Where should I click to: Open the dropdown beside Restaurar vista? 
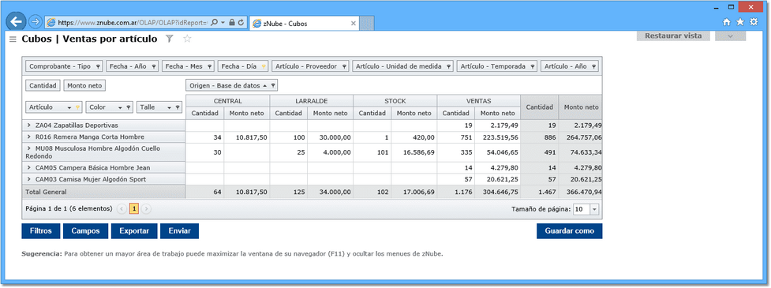tap(730, 36)
